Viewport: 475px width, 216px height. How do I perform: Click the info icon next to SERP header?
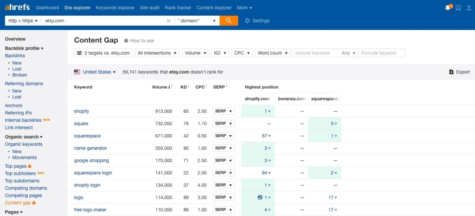(x=226, y=86)
